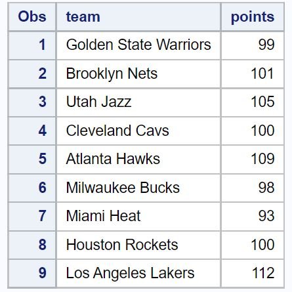292x292 pixels.
Task: Click the team column header
Action: pyautogui.click(x=138, y=17)
